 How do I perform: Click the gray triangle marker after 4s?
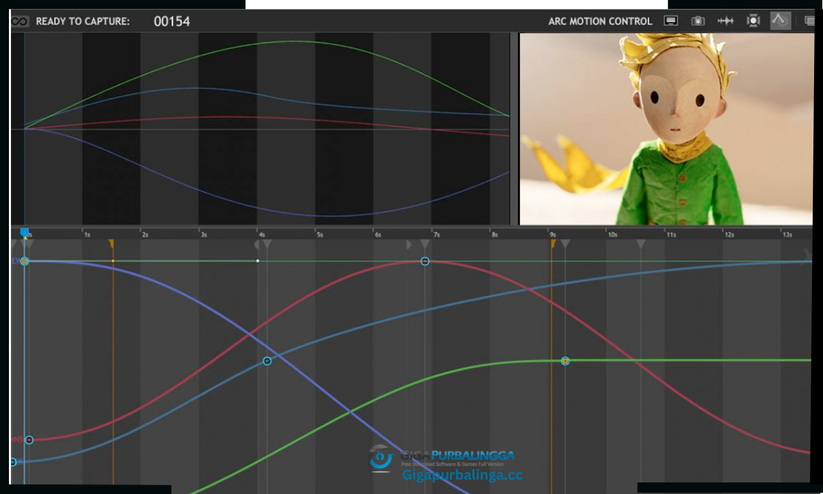(x=267, y=244)
